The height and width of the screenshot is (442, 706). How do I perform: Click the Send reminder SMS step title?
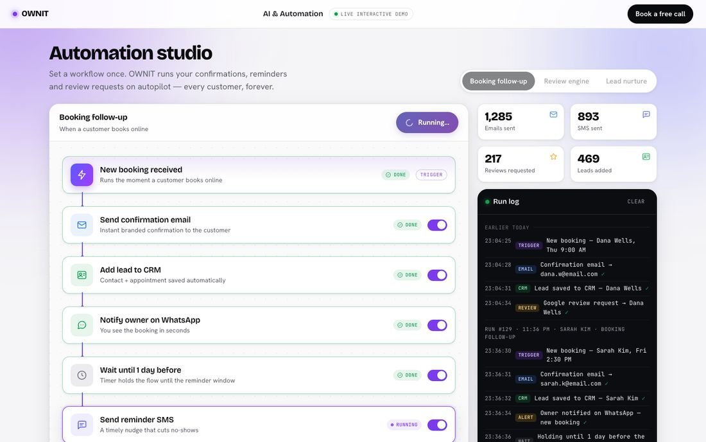[137, 420]
